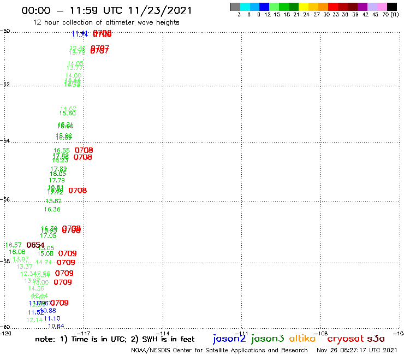This screenshot has width=404, height=355.
Task: Click the wave height value '17.79'
Action: 57,180
